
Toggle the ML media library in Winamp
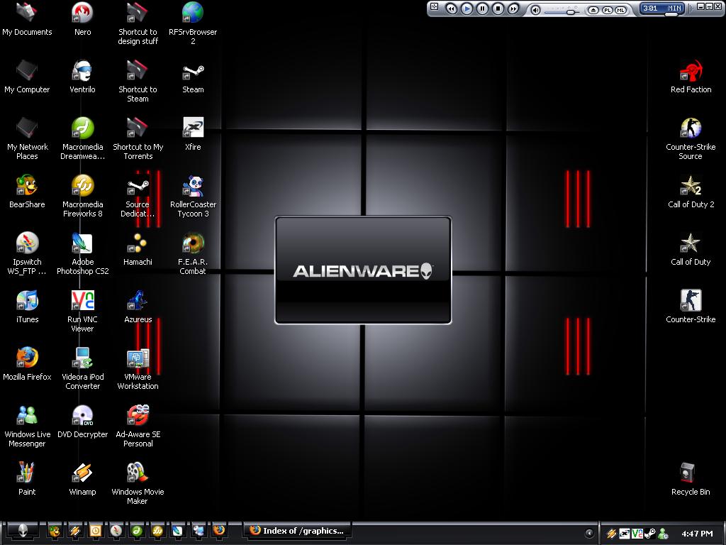coord(619,9)
